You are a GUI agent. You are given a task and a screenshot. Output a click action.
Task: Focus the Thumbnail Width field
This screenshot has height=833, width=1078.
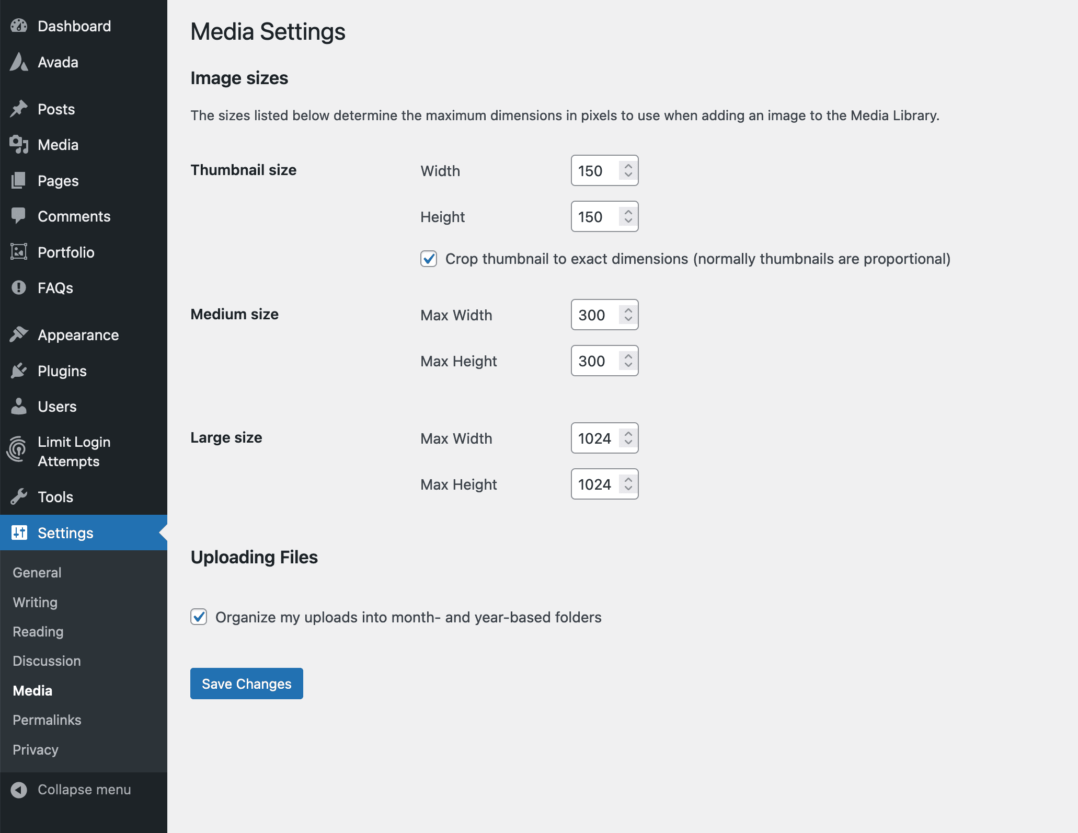coord(605,170)
